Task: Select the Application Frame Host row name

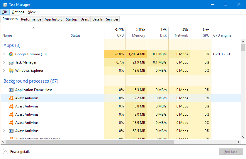Action: click(x=34, y=90)
